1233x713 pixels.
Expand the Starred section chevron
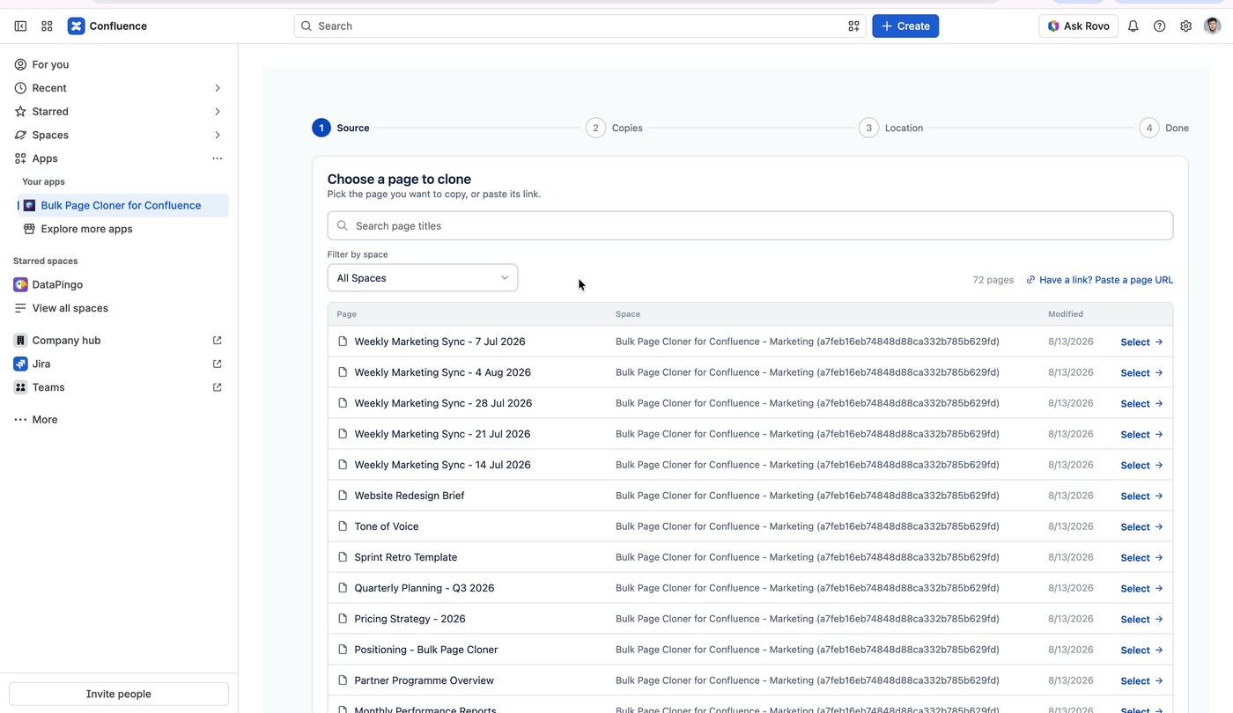click(218, 112)
